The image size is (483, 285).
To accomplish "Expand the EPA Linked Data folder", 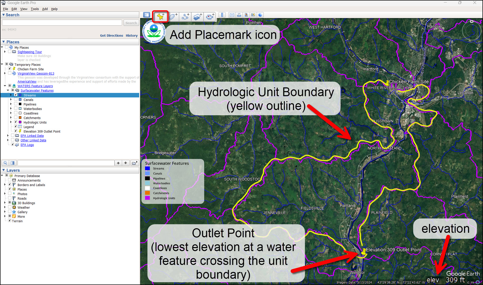I will (x=8, y=136).
